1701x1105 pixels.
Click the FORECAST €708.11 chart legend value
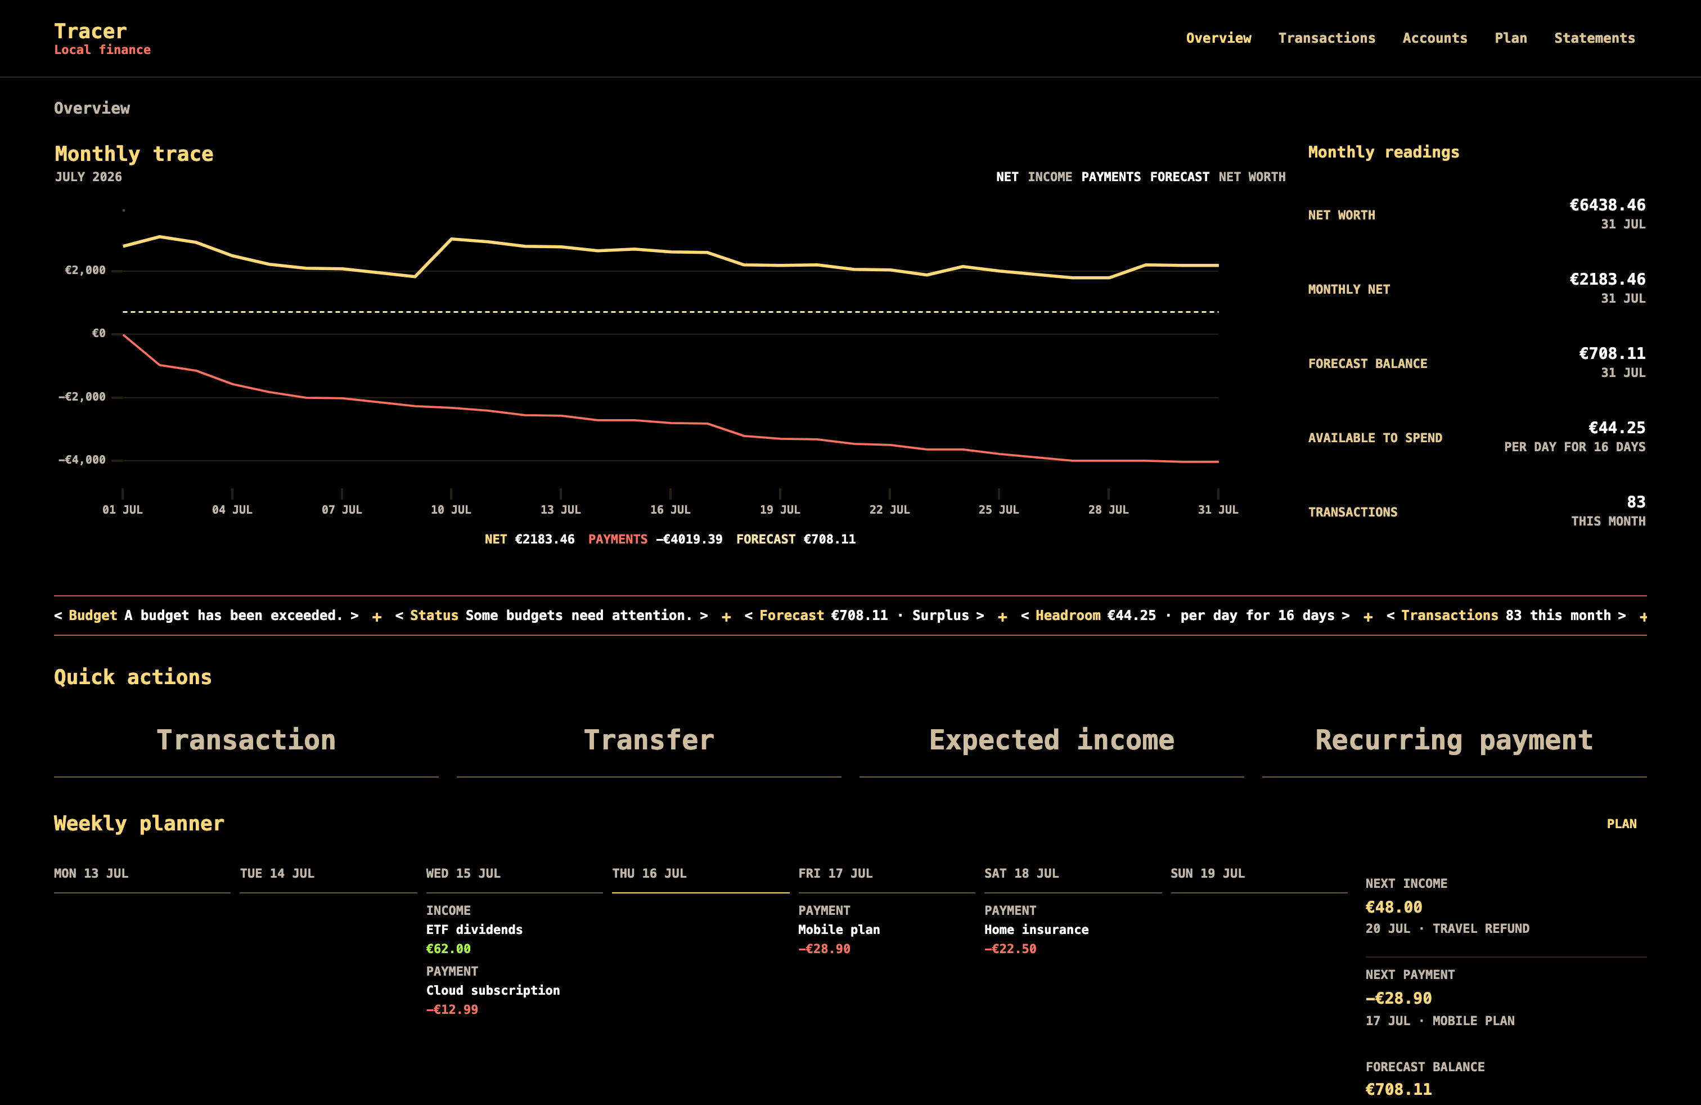pyautogui.click(x=796, y=539)
